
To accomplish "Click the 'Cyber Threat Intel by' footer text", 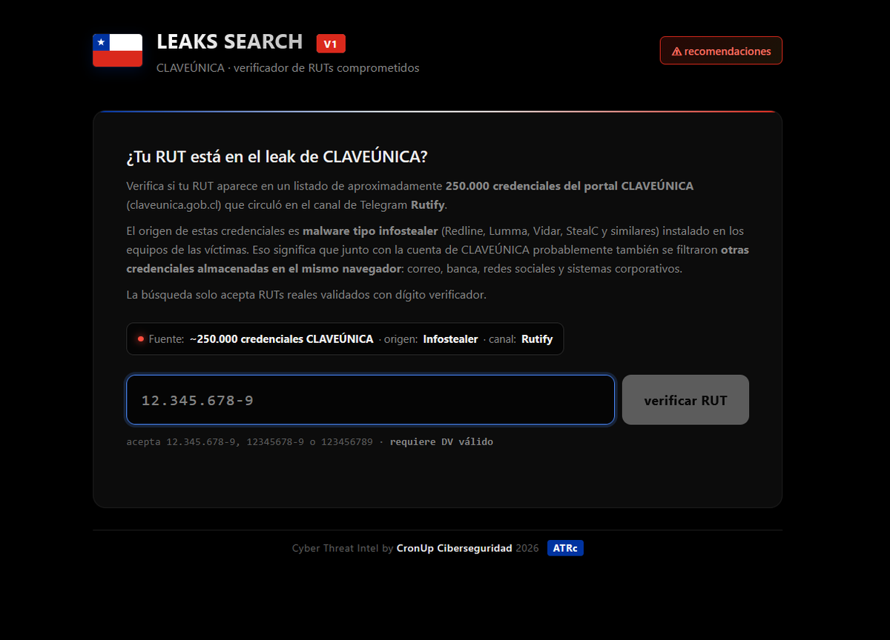I will (x=343, y=548).
